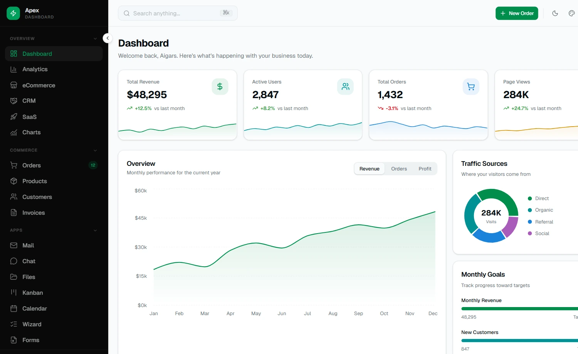This screenshot has width=578, height=354.
Task: Select the Revenue chart tab
Action: (x=370, y=169)
